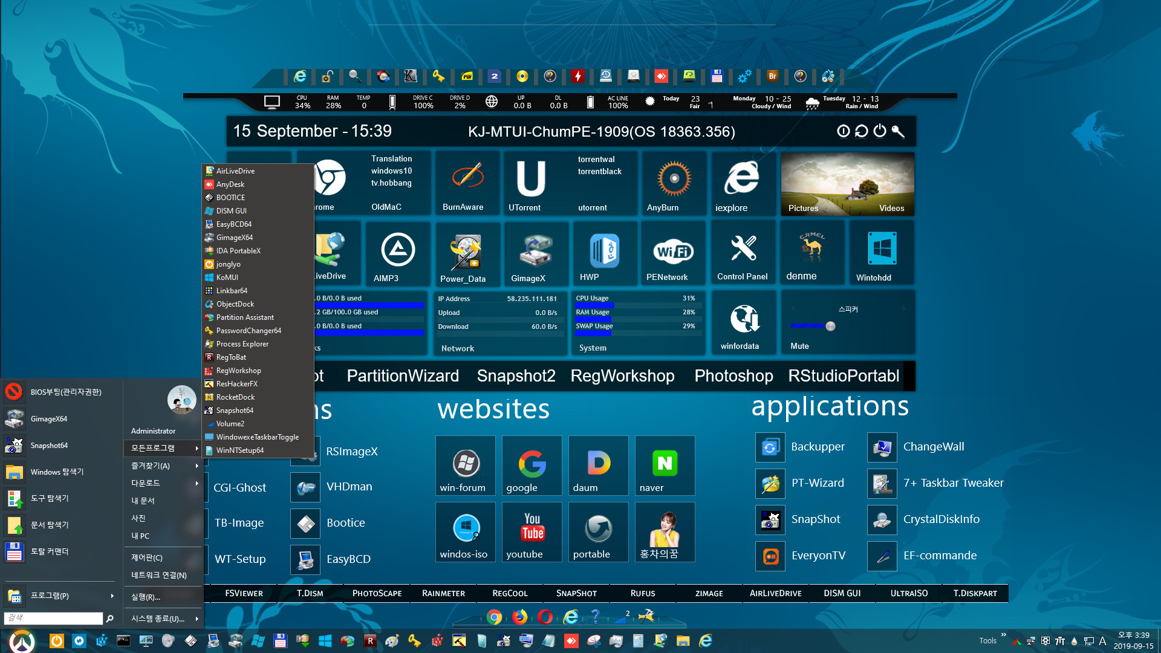Launch CrystalDiskInfo application icon
This screenshot has height=653, width=1161.
(x=882, y=520)
